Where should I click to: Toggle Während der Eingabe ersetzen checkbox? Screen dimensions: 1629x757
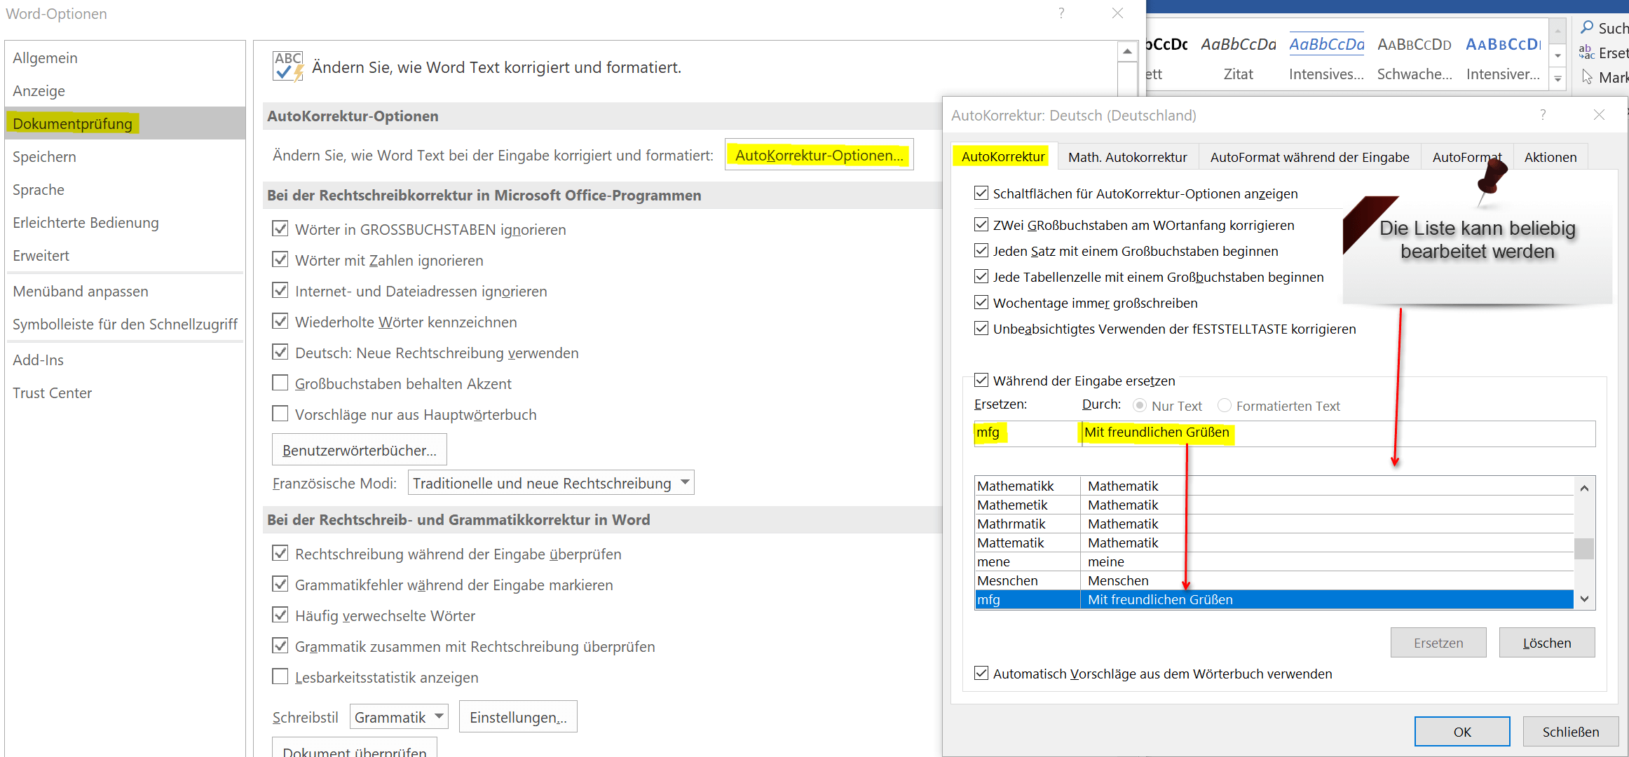pyautogui.click(x=981, y=380)
